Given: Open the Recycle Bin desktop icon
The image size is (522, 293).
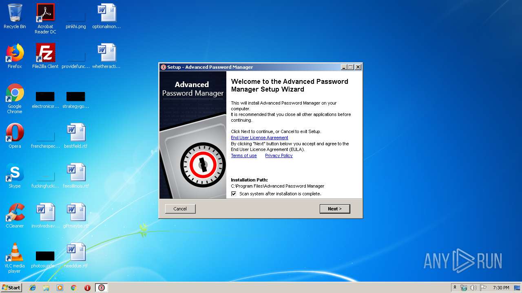Looking at the screenshot, I should pyautogui.click(x=15, y=16).
